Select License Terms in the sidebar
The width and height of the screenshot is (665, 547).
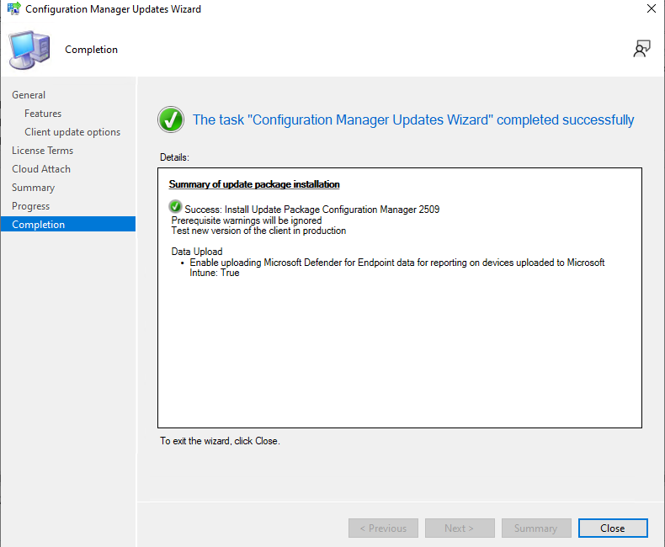tap(42, 151)
